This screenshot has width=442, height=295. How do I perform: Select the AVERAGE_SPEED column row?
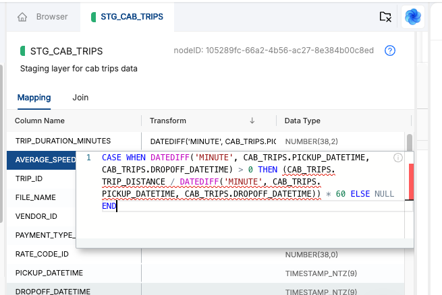41,160
